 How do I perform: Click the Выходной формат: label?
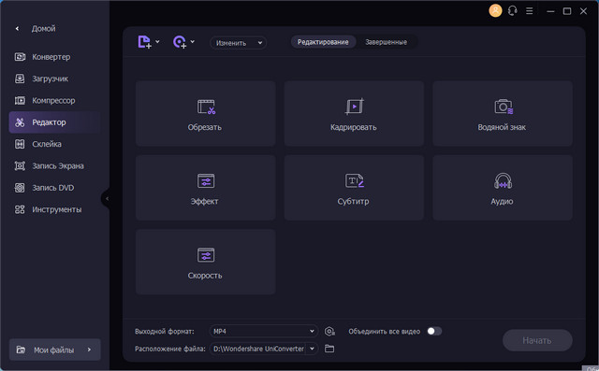click(165, 332)
